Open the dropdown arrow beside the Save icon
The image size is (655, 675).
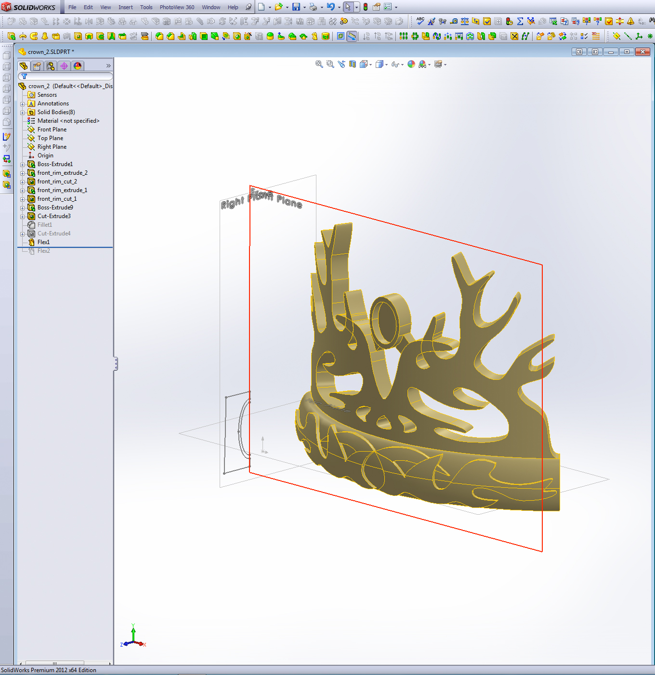click(x=304, y=7)
